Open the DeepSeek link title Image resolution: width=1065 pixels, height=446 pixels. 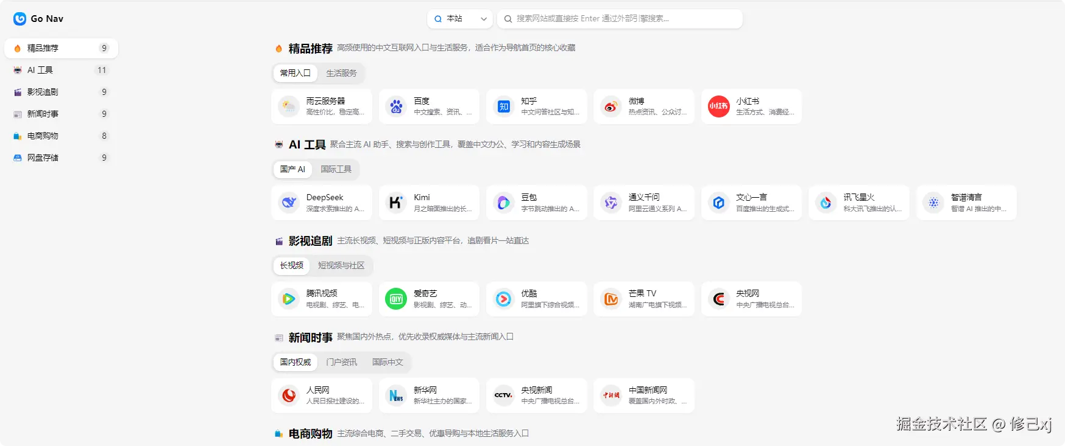click(325, 197)
